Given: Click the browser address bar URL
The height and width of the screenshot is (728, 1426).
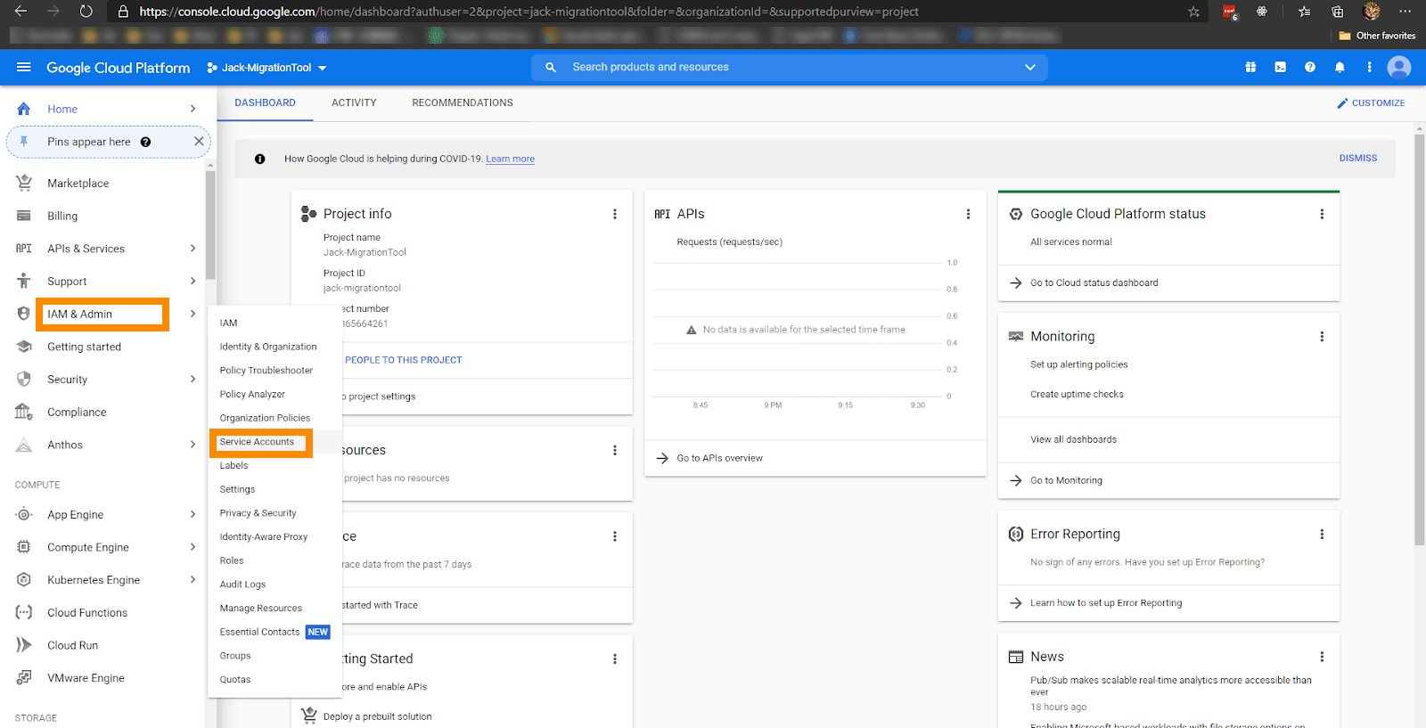Looking at the screenshot, I should (x=529, y=12).
